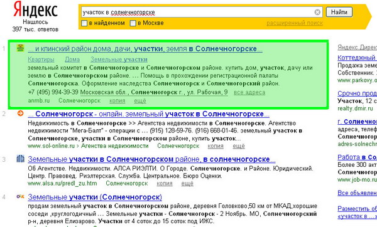Enable the "в Москве" checkbox

pyautogui.click(x=133, y=23)
